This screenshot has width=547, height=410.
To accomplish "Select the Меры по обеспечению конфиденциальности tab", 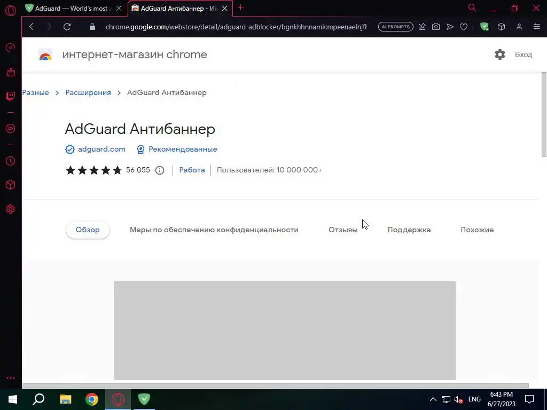I will click(x=214, y=230).
